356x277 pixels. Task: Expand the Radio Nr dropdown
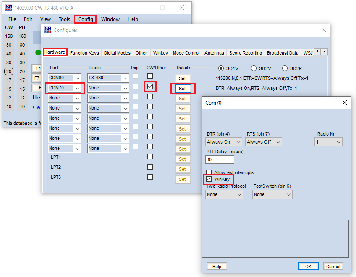pyautogui.click(x=328, y=142)
